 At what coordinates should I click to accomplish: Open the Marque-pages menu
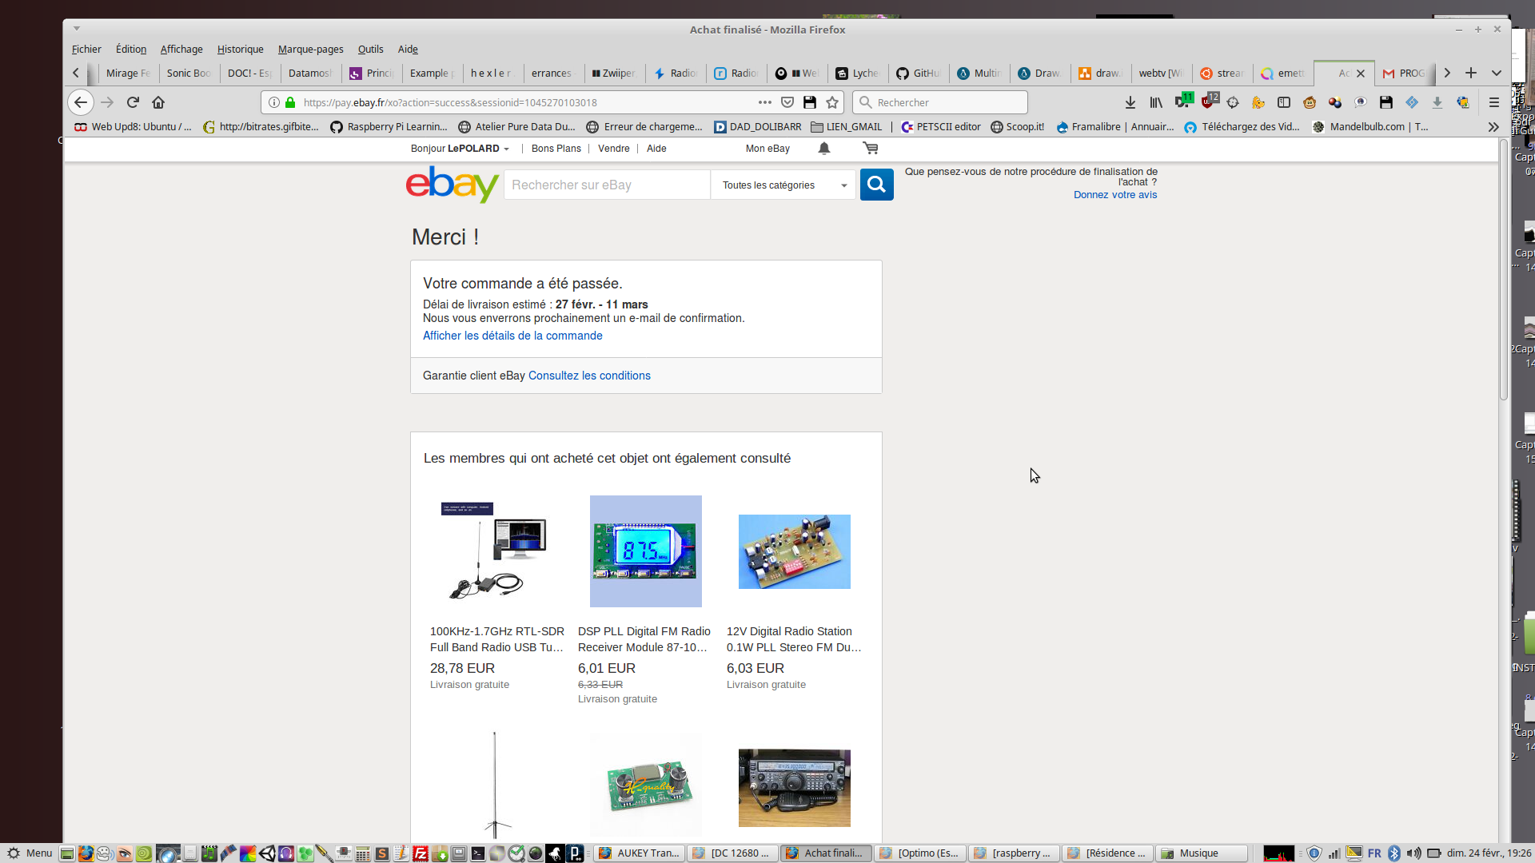(x=310, y=50)
